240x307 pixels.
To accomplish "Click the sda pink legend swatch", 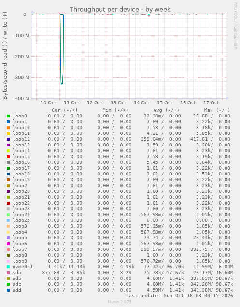I will (x=8, y=273).
